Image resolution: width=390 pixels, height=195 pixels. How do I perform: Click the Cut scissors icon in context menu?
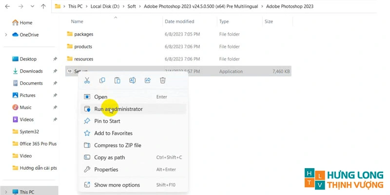click(87, 80)
